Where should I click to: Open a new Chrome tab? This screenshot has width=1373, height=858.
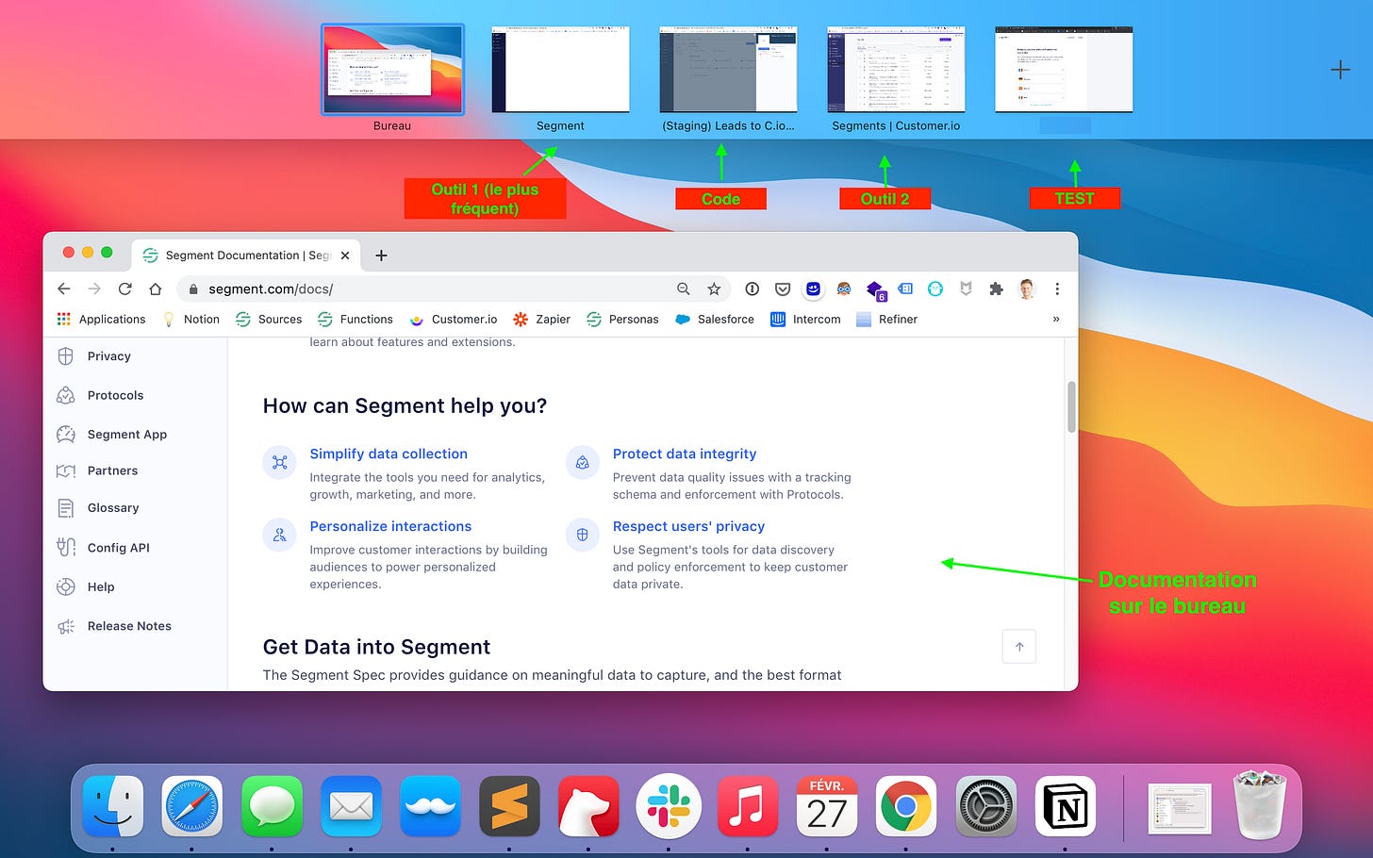[x=381, y=256]
